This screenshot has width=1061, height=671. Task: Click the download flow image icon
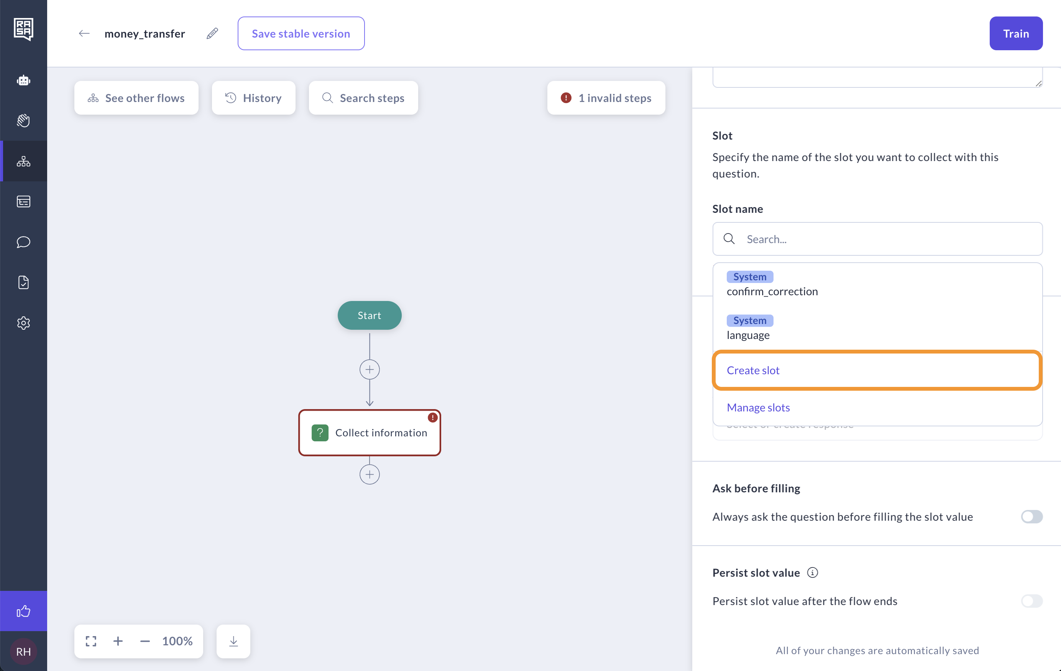pos(233,641)
